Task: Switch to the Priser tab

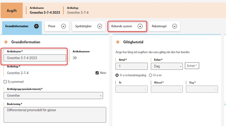Action: click(57, 26)
